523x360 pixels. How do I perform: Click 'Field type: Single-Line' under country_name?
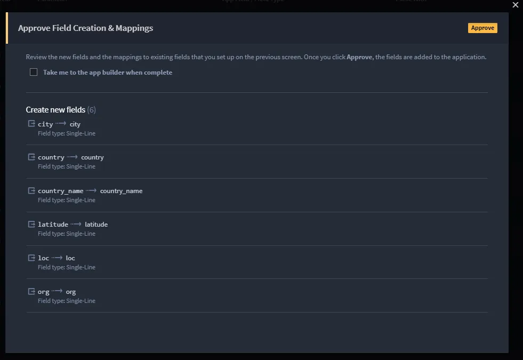(67, 200)
